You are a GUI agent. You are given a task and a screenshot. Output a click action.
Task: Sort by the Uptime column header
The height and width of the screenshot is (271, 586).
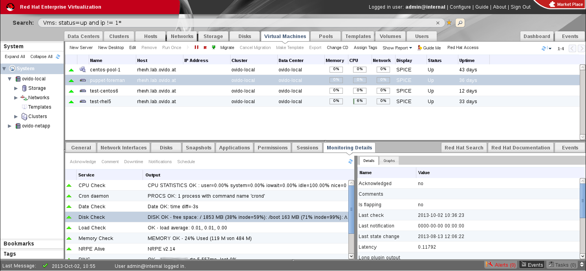474,60
